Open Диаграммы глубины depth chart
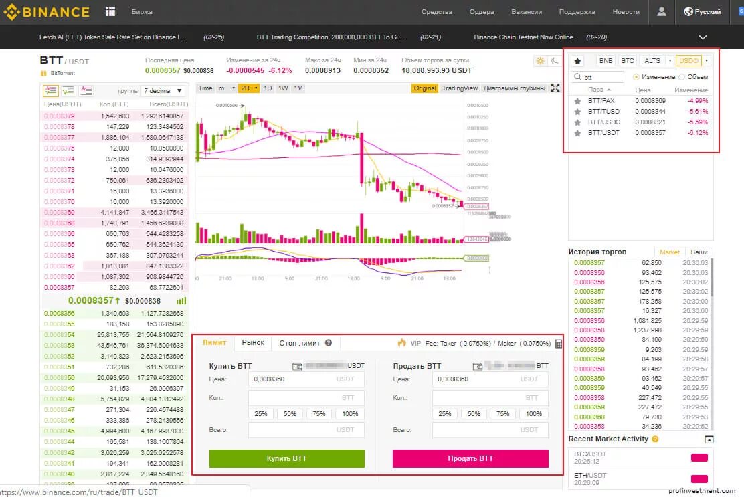Image resolution: width=744 pixels, height=497 pixels. (x=514, y=88)
